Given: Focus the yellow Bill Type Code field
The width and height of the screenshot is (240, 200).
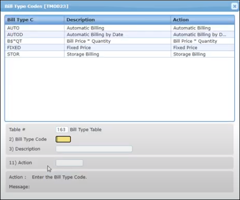Looking at the screenshot, I should pyautogui.click(x=63, y=139).
